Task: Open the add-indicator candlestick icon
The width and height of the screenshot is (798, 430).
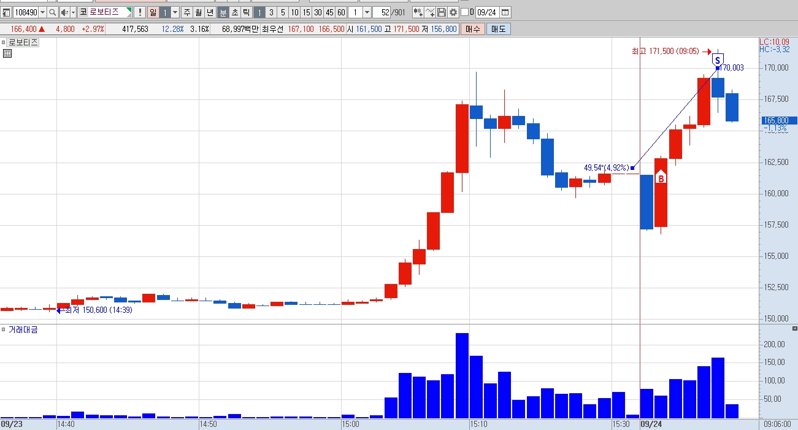Action: click(418, 12)
